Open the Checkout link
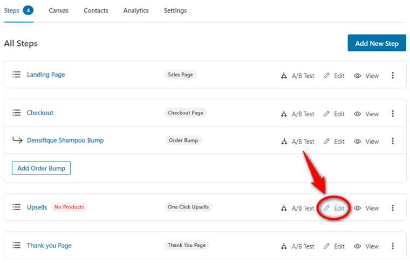The height and width of the screenshot is (263, 410). 40,113
